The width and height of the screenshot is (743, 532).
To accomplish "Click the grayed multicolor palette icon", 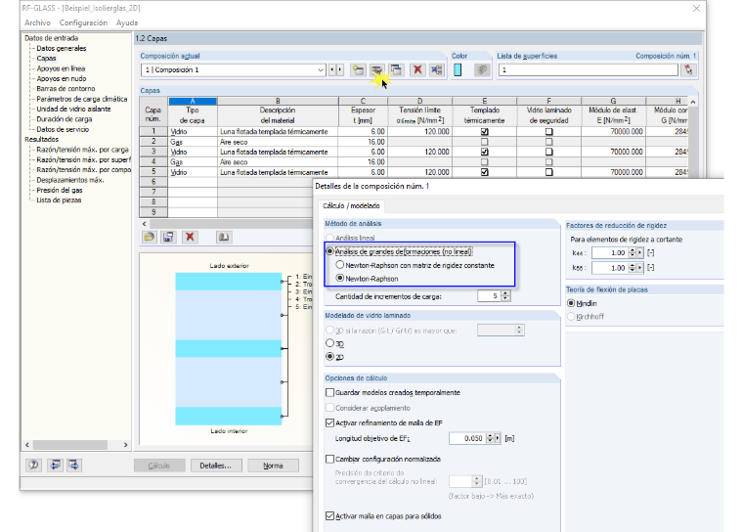I will click(482, 70).
